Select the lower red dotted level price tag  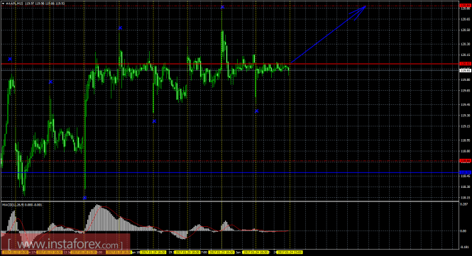tap(466, 161)
